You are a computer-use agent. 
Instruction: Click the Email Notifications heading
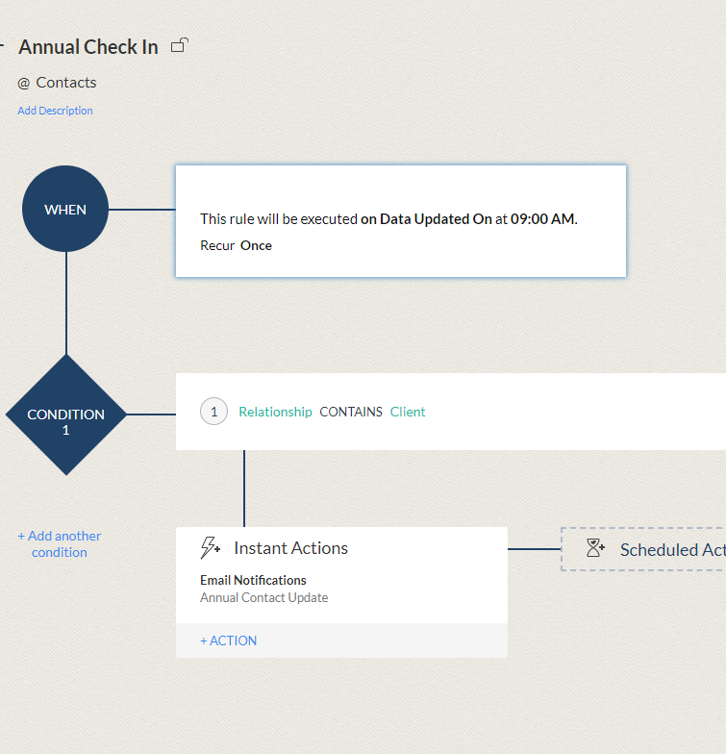click(253, 581)
